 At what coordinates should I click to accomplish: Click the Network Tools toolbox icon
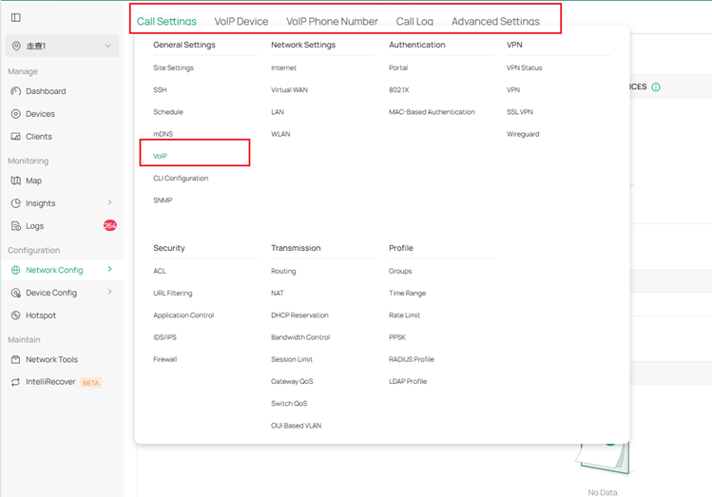16,359
